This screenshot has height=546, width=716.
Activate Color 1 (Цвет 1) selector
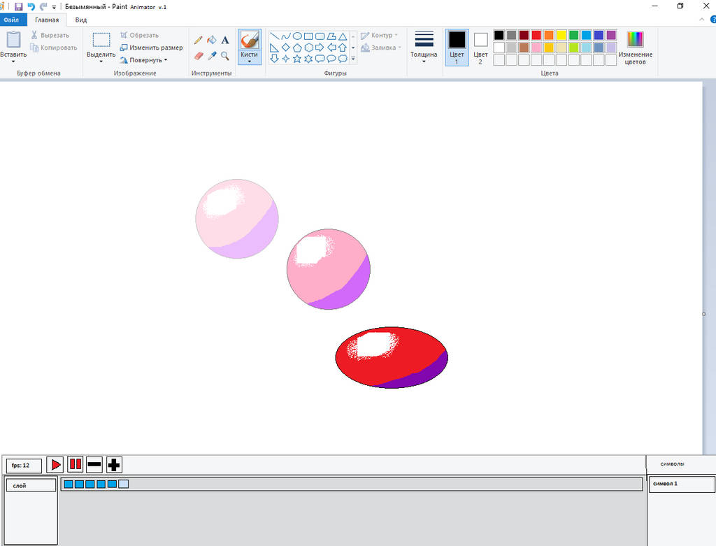coord(457,48)
